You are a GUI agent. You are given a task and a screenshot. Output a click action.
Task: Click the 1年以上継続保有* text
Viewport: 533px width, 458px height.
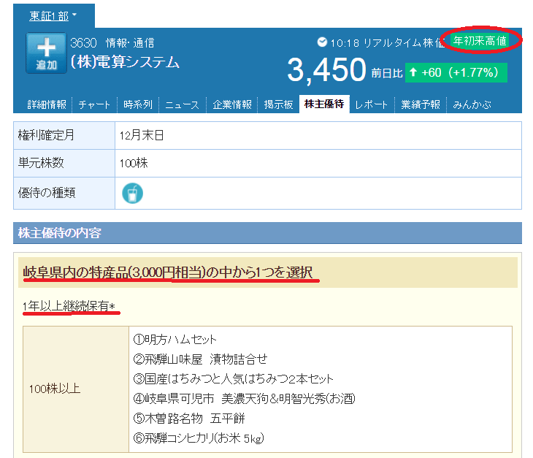tap(69, 306)
